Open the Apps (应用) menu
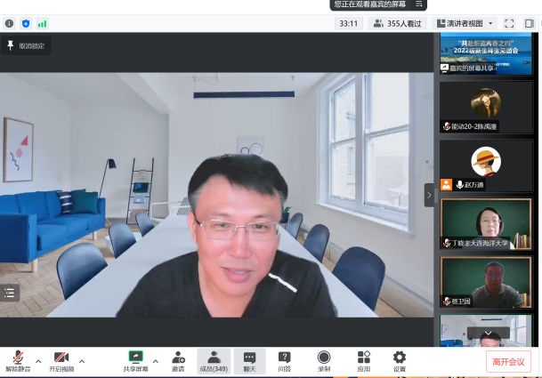542x378 pixels. 363,360
